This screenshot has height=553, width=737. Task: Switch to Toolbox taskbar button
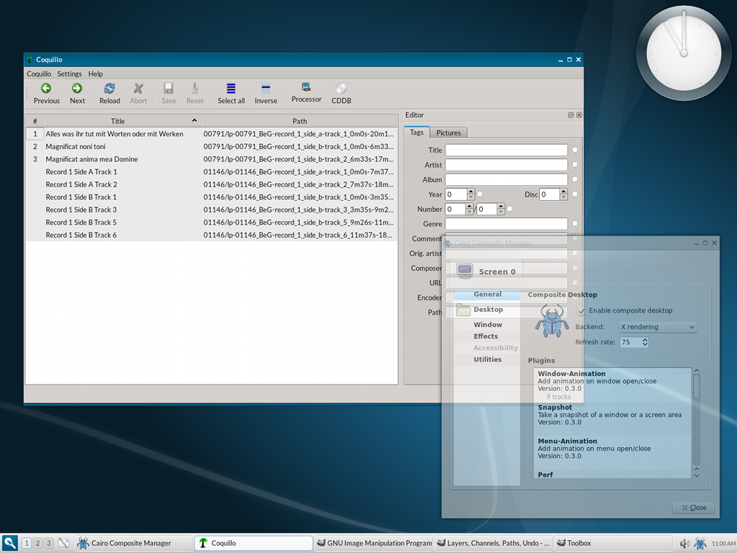click(613, 543)
